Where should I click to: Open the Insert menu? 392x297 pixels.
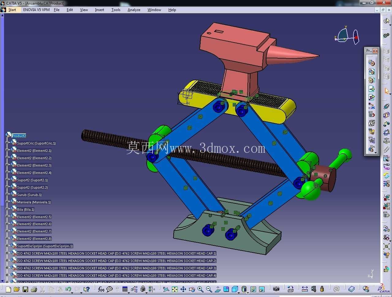100,10
